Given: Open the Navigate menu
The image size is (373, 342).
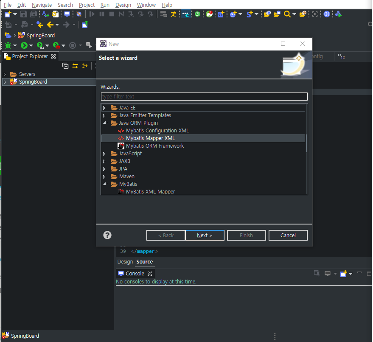Looking at the screenshot, I should coord(42,5).
